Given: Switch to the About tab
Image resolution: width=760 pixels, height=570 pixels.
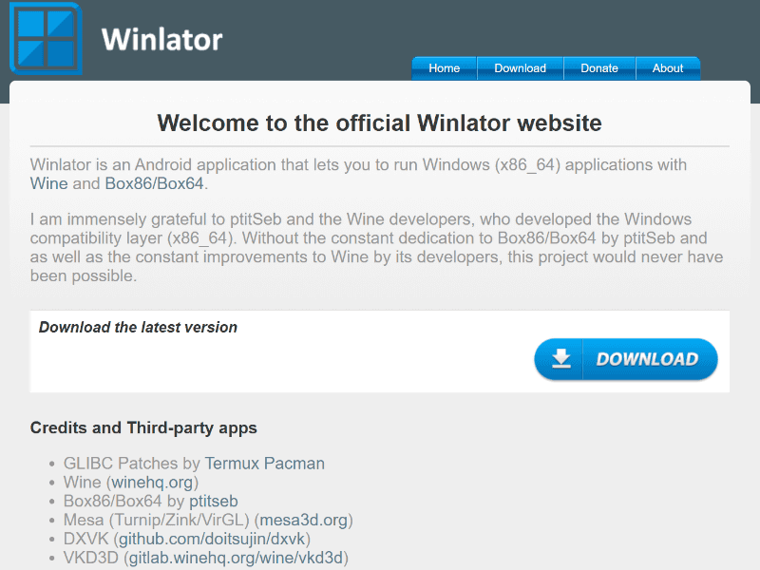Looking at the screenshot, I should [668, 68].
